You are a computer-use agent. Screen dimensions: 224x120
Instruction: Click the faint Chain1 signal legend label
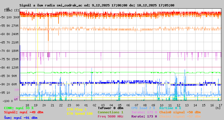(x=180, y=116)
